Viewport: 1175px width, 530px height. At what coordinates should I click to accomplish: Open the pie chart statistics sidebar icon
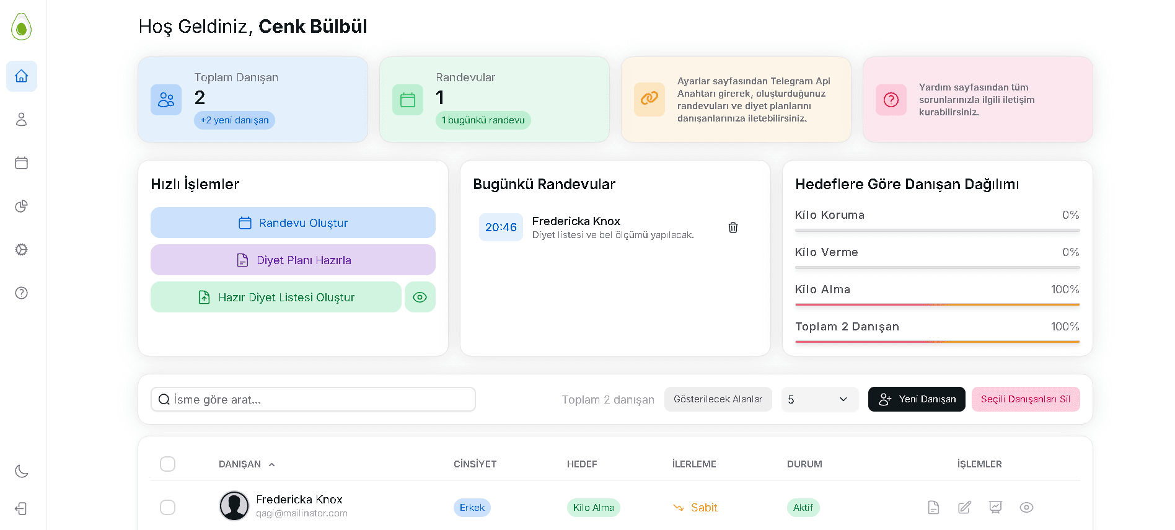(22, 206)
